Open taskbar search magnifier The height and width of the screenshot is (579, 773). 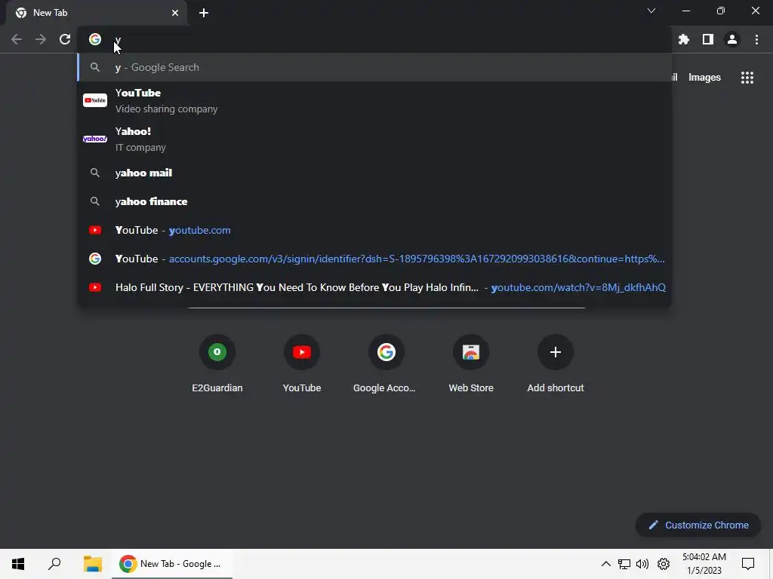[x=54, y=564]
